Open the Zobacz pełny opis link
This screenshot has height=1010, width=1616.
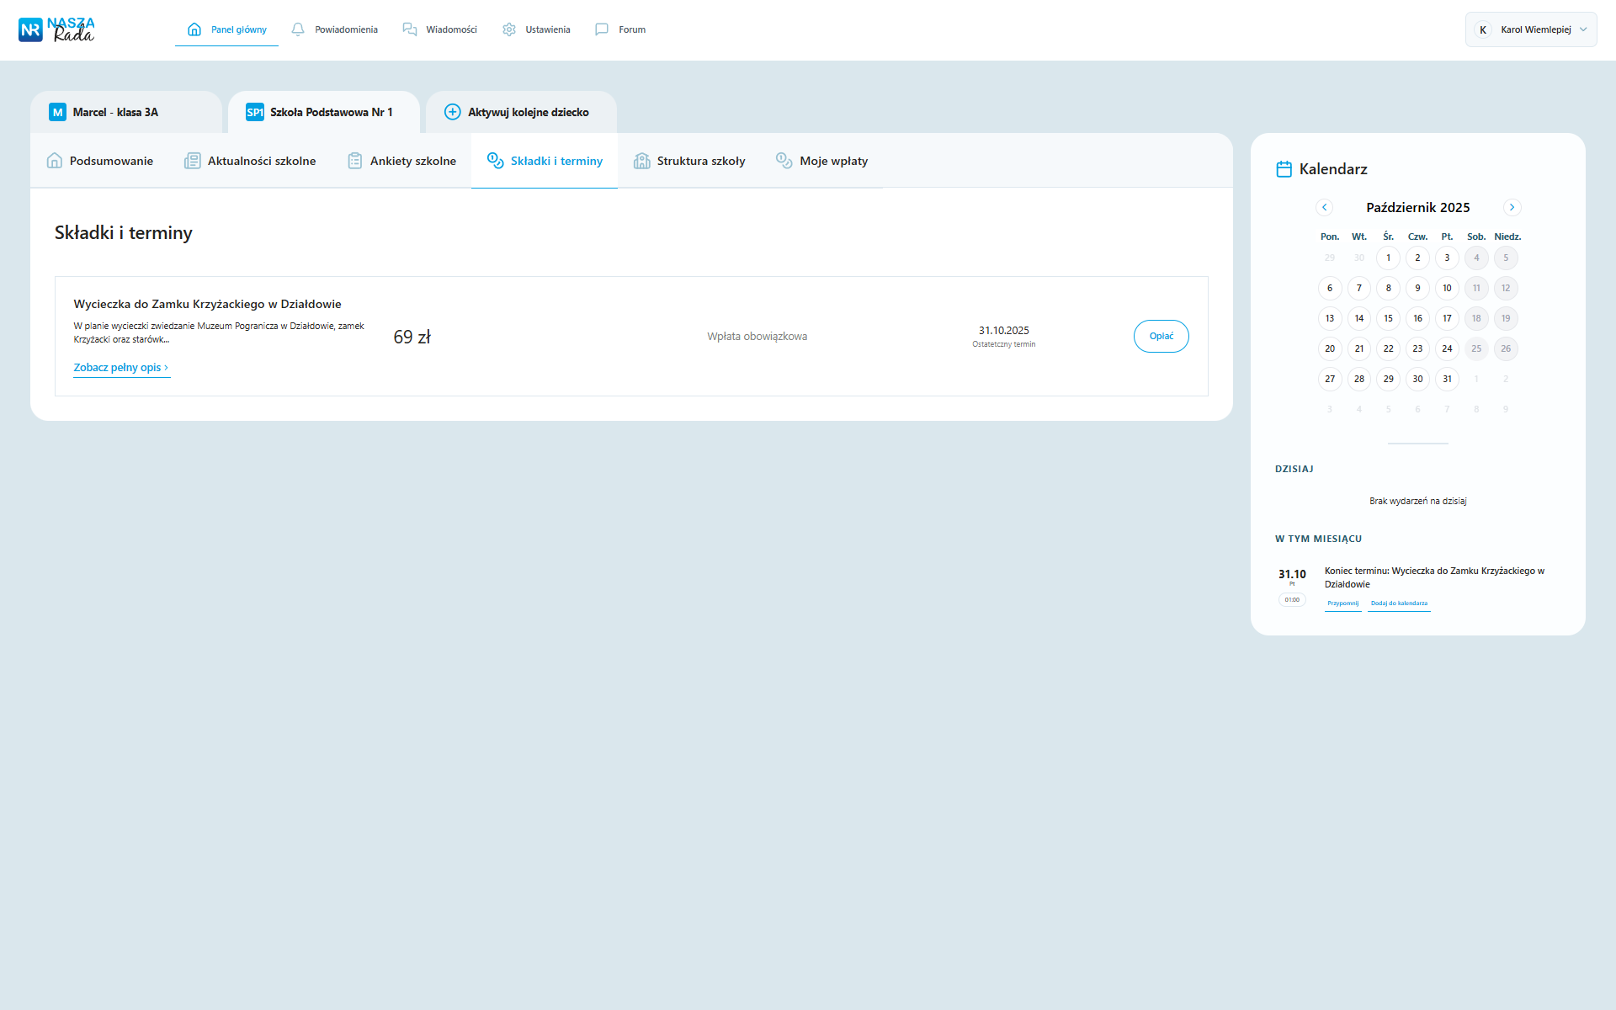[x=120, y=368]
